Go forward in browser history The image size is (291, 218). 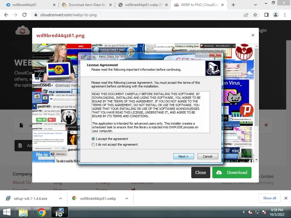click(15, 15)
